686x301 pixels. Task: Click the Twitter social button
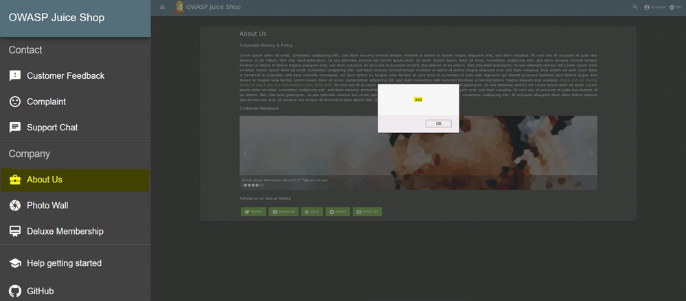click(253, 211)
